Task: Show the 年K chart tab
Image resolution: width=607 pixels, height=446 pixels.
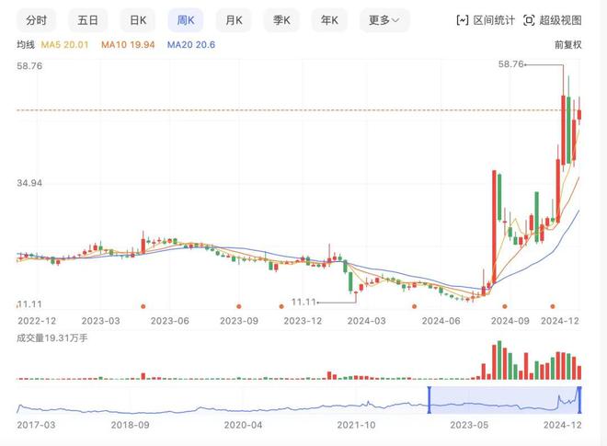Action: [329, 20]
